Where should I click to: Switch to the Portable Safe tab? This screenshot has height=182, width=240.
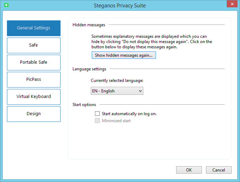click(34, 62)
